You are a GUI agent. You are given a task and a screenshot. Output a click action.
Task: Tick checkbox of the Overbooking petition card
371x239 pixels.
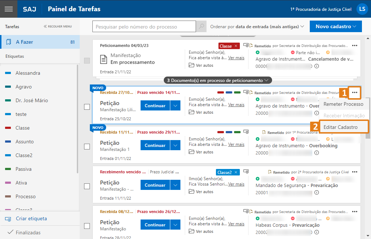coord(87,147)
